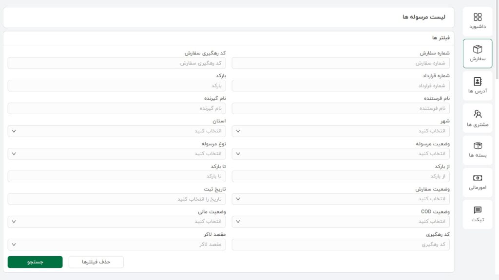Click حذف فیلترها to clear filters

pos(96,262)
